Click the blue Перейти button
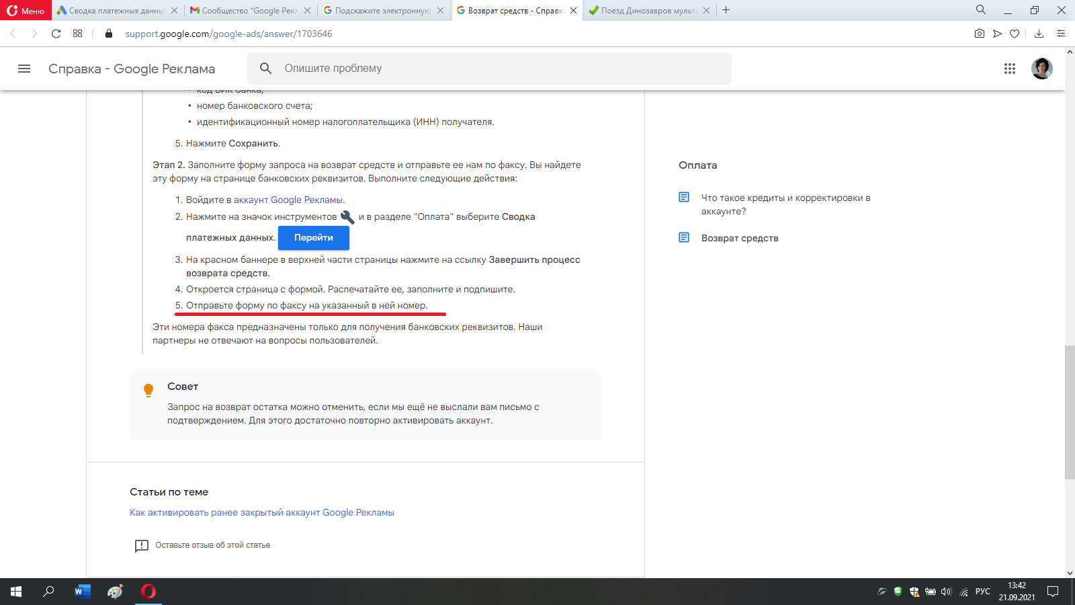This screenshot has width=1075, height=605. click(x=314, y=238)
